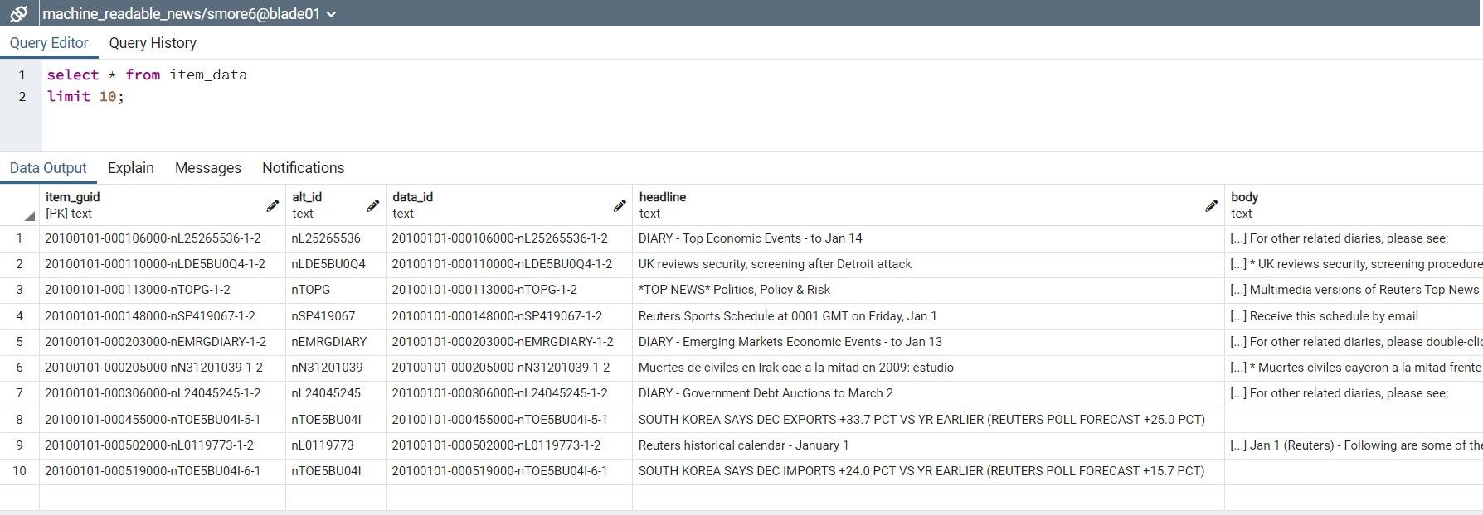The width and height of the screenshot is (1483, 515).
Task: Open the connection dropdown chevron beside blade01
Action: [x=332, y=14]
